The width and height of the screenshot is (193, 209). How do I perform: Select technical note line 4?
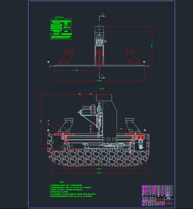(x=59, y=192)
